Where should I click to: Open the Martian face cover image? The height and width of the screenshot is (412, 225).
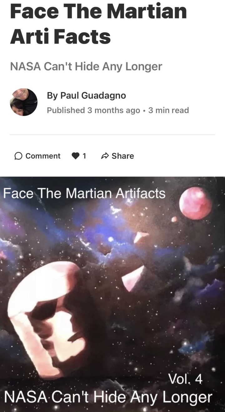coord(112,294)
